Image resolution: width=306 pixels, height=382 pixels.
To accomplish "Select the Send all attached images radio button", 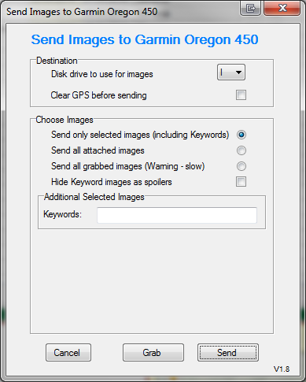I will click(241, 150).
